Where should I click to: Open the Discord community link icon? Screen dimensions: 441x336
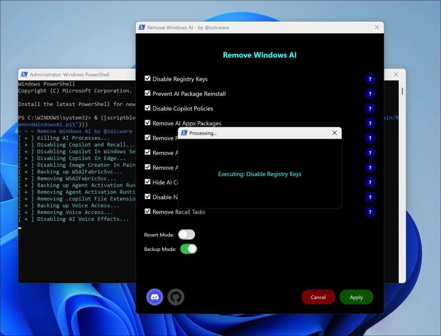click(155, 297)
